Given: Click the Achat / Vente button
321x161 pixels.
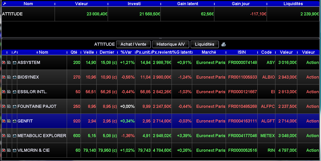Looking at the screenshot, I should coord(133,44).
